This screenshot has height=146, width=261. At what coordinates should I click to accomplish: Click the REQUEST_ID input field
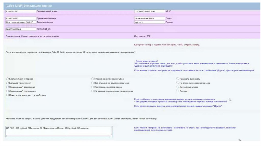click(21, 29)
